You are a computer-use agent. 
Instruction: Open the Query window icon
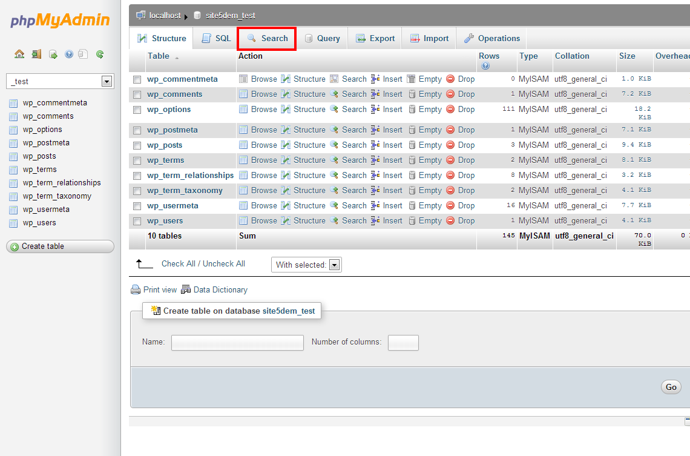pyautogui.click(x=53, y=54)
